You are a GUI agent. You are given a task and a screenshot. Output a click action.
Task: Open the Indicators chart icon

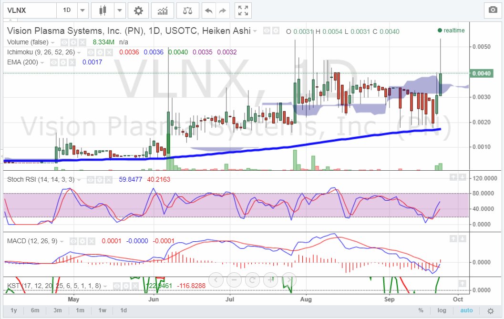coord(163,10)
